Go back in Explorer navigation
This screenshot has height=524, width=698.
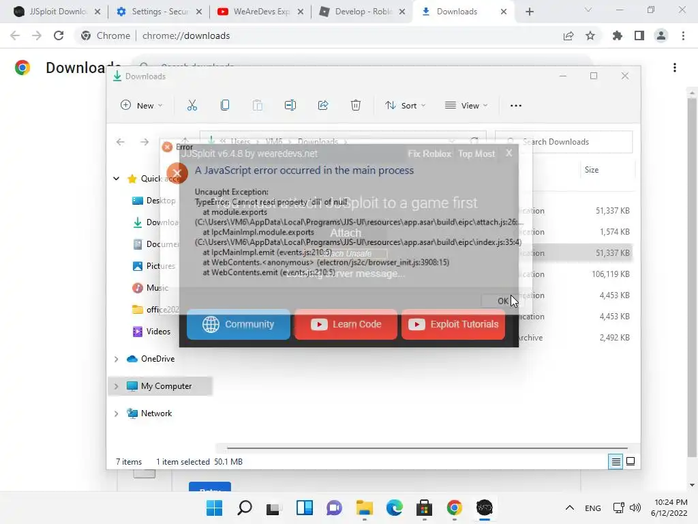120,142
